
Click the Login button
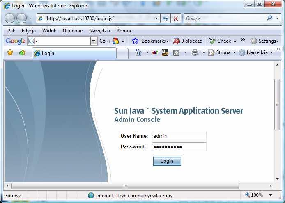click(167, 161)
